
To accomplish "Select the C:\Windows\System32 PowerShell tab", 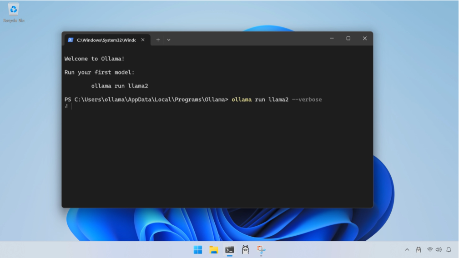I will (x=107, y=40).
